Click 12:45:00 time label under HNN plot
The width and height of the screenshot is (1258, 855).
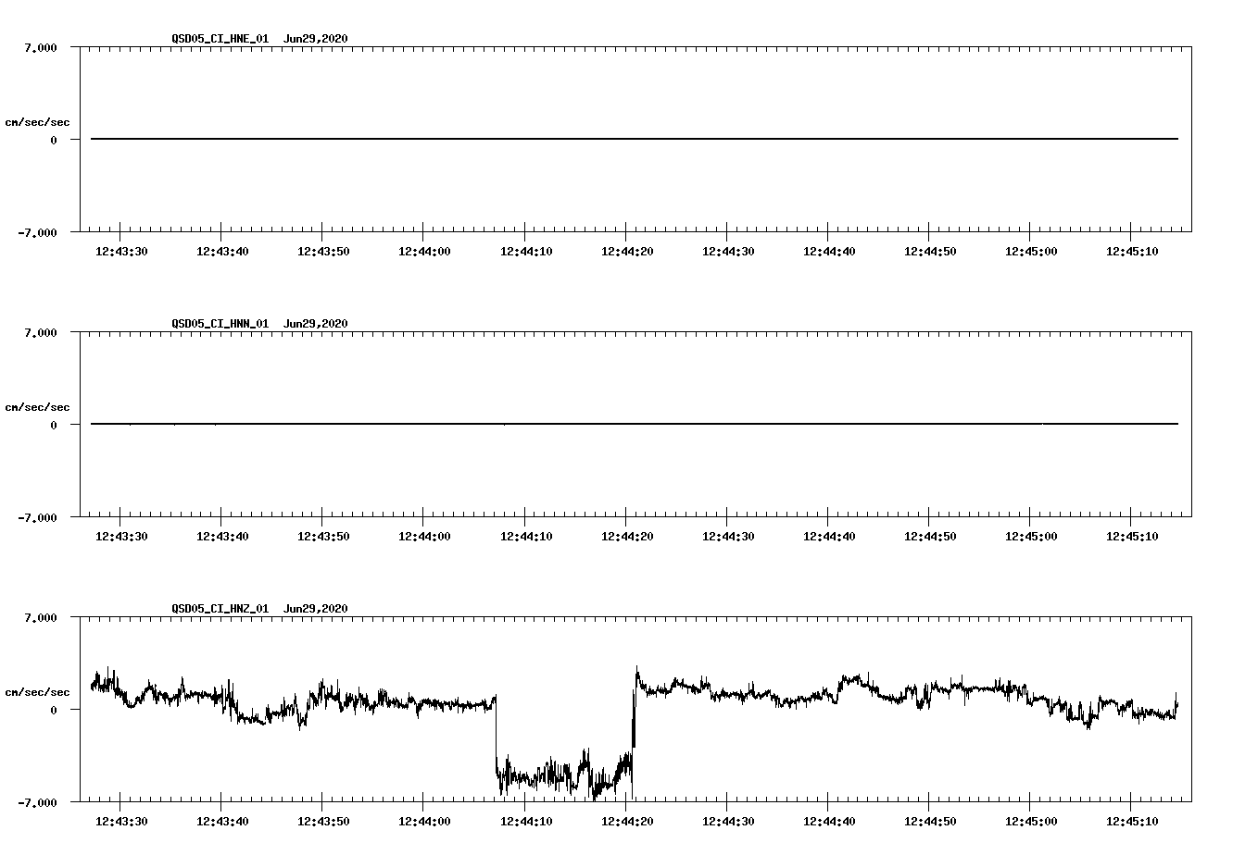click(x=1031, y=537)
